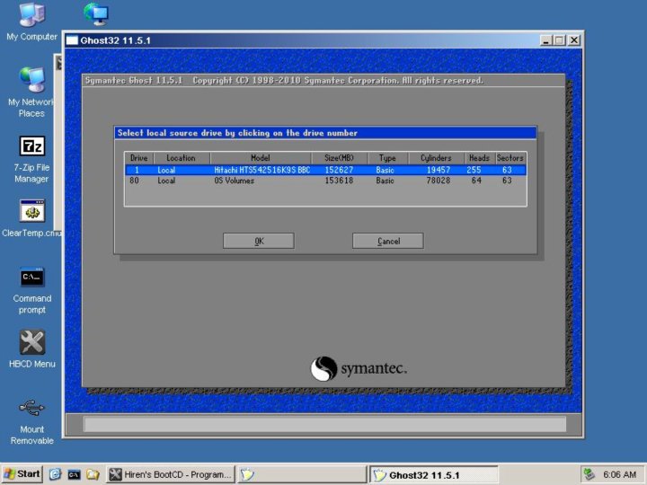Image resolution: width=647 pixels, height=485 pixels.
Task: Click size value 152627
Action: click(x=339, y=170)
